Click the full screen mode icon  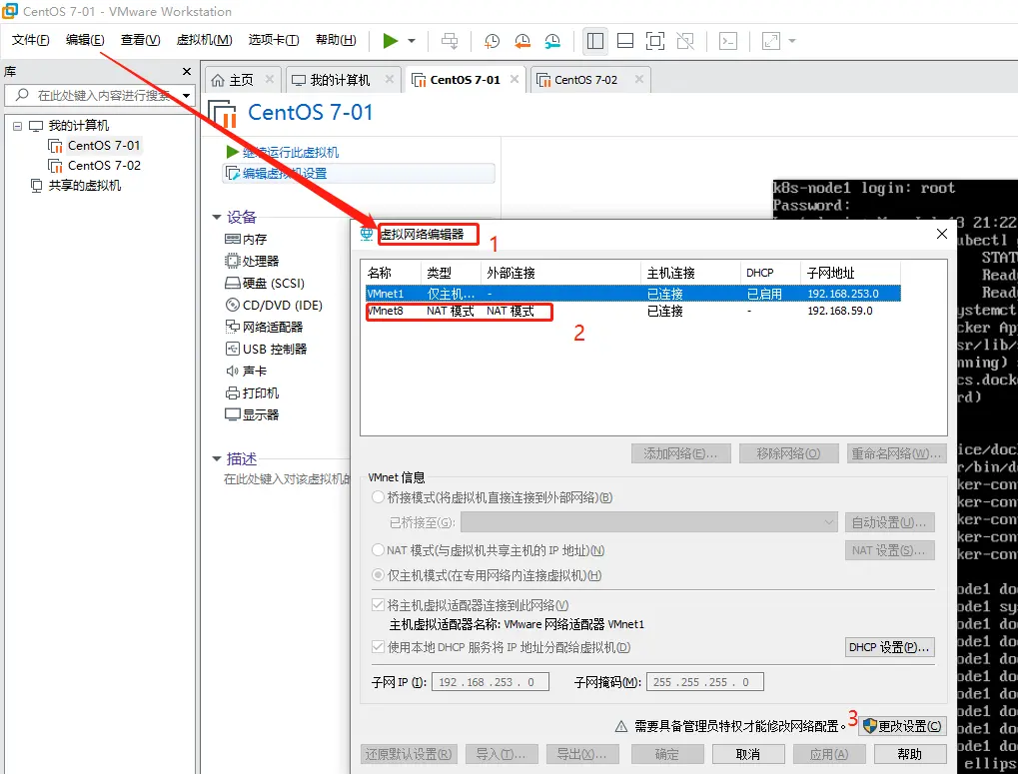pyautogui.click(x=655, y=41)
